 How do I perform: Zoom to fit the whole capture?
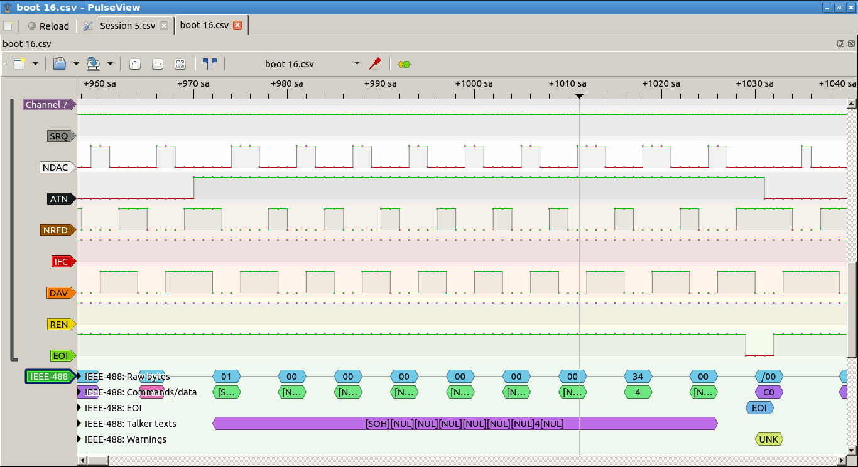[180, 64]
